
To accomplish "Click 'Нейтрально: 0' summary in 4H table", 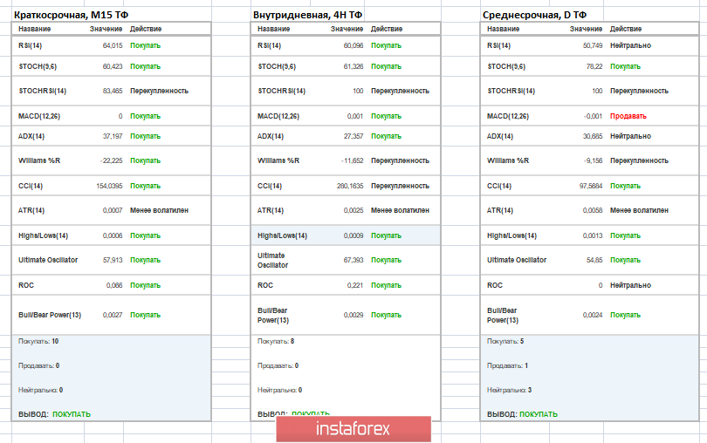I will coord(279,390).
